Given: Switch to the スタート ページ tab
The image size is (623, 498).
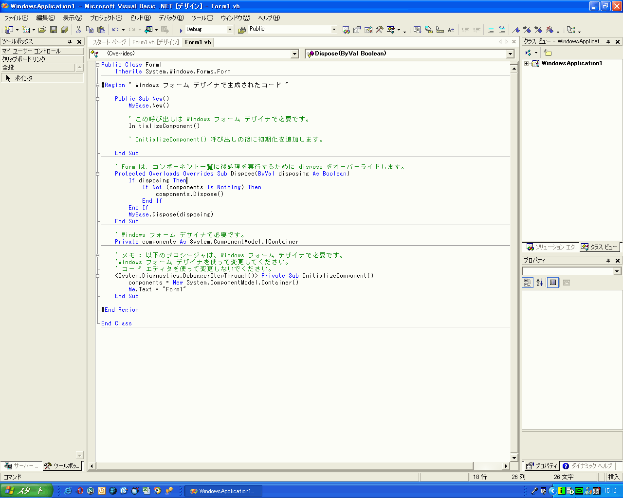Looking at the screenshot, I should point(109,42).
